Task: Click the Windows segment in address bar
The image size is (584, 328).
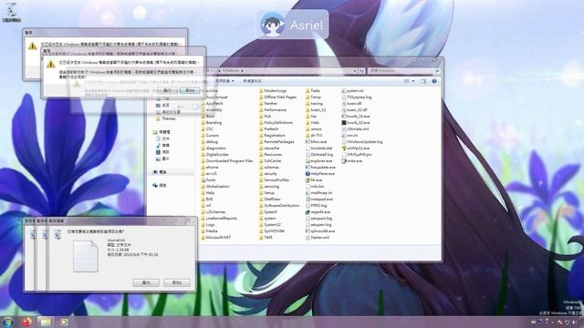Action: [231, 71]
